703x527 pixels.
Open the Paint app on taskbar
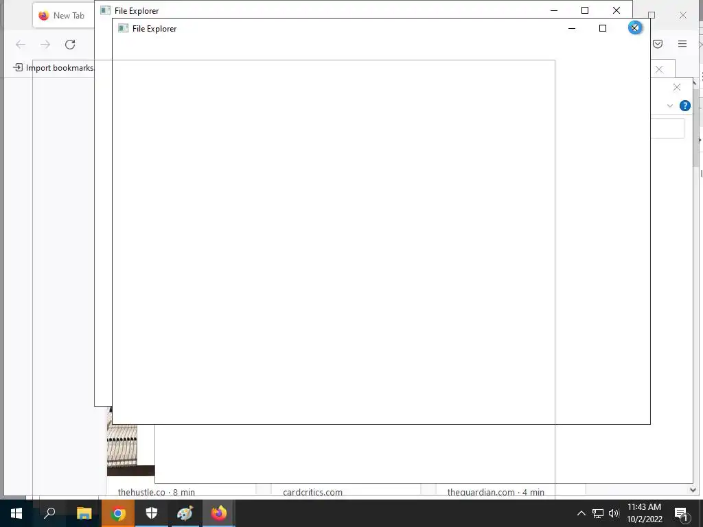tap(185, 513)
